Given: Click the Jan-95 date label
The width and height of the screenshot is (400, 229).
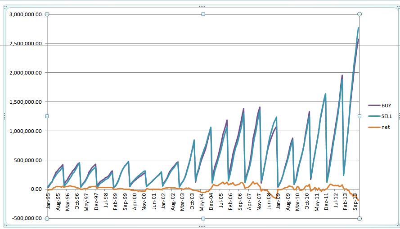Looking at the screenshot, I should pos(49,201).
